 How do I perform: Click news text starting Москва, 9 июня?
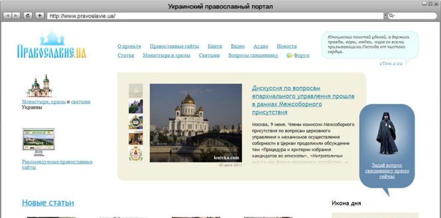click(x=303, y=143)
